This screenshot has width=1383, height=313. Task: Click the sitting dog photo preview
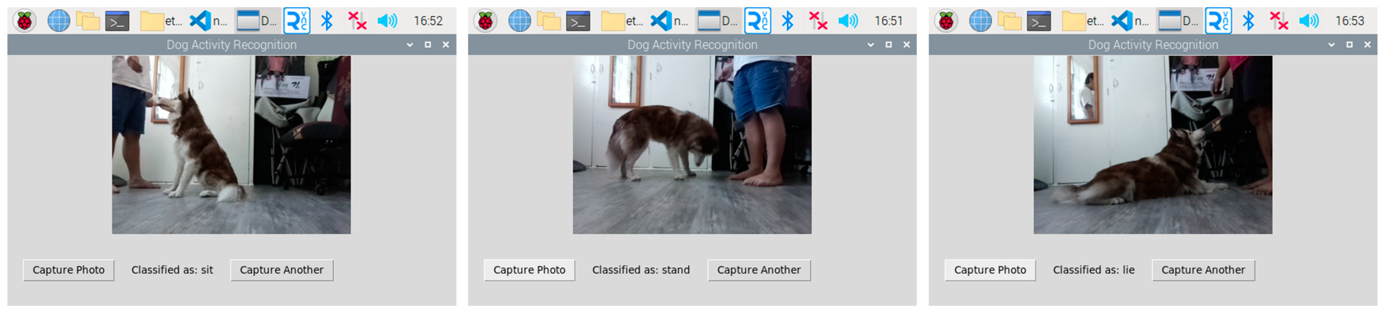coord(231,145)
